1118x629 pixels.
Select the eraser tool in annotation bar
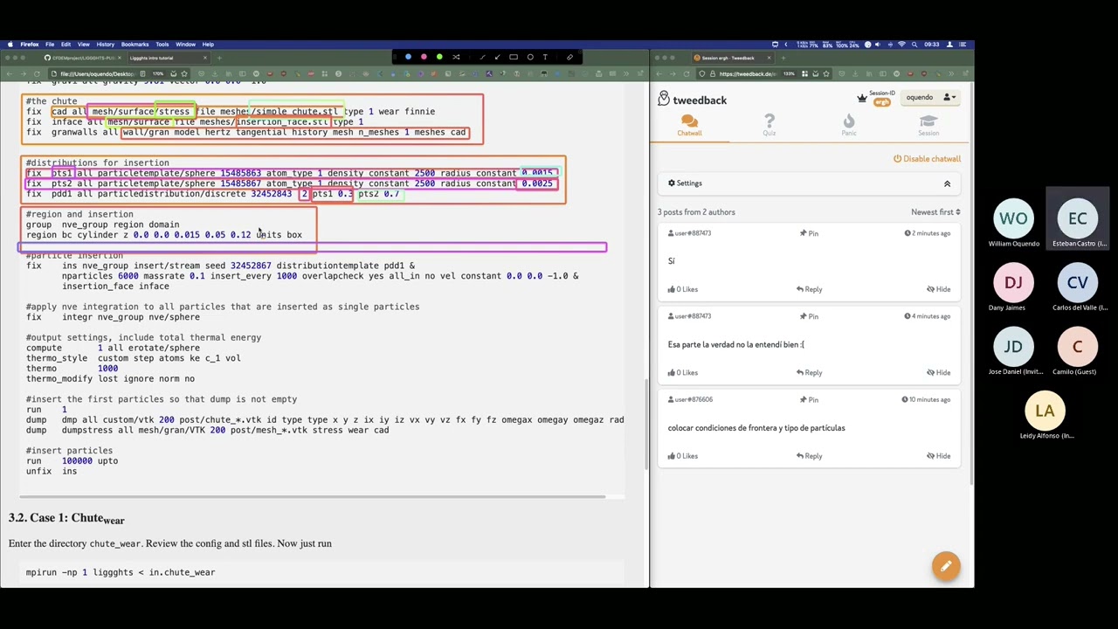[x=569, y=58]
